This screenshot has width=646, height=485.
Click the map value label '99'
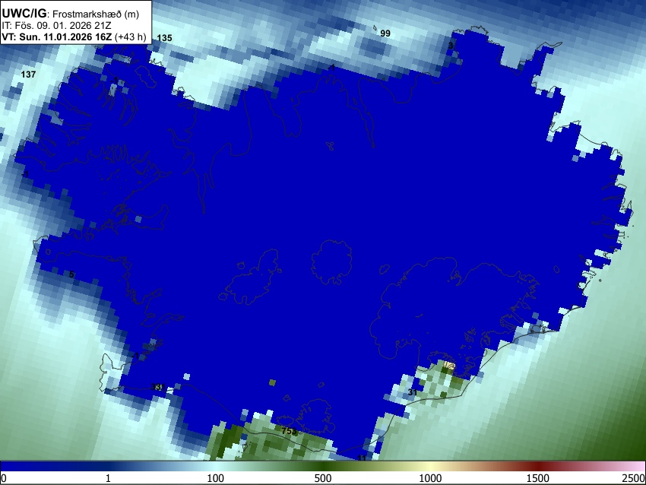pos(385,33)
